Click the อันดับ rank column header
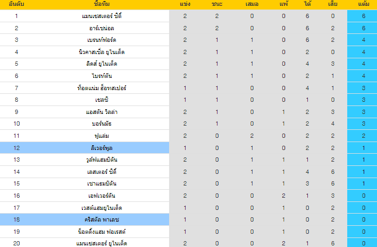The image size is (377, 247). [16, 4]
